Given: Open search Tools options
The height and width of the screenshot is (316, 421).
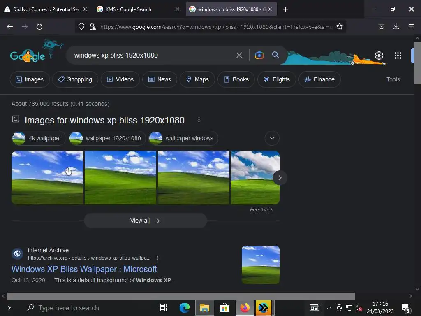Looking at the screenshot, I should [x=393, y=79].
